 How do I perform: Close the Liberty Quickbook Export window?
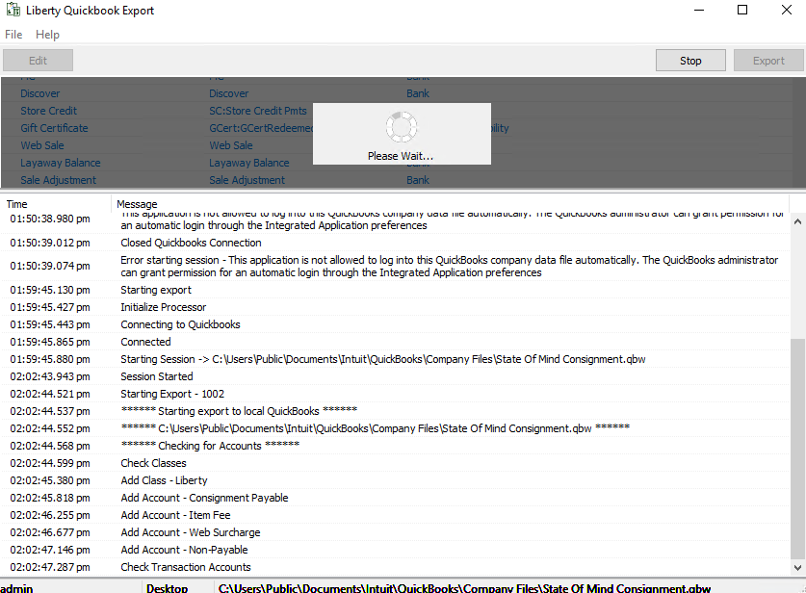click(787, 10)
